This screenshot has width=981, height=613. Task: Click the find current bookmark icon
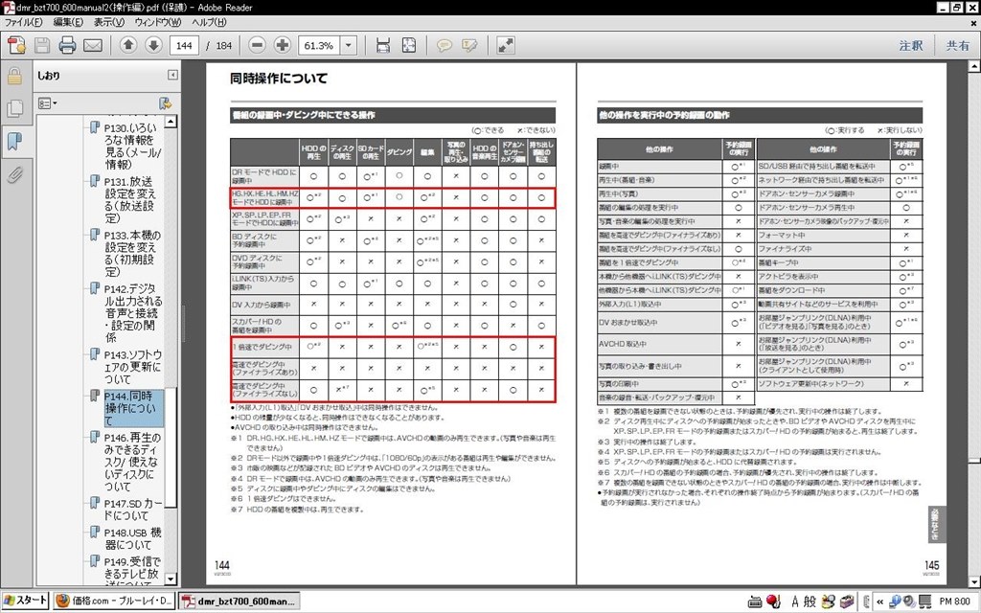coord(165,103)
